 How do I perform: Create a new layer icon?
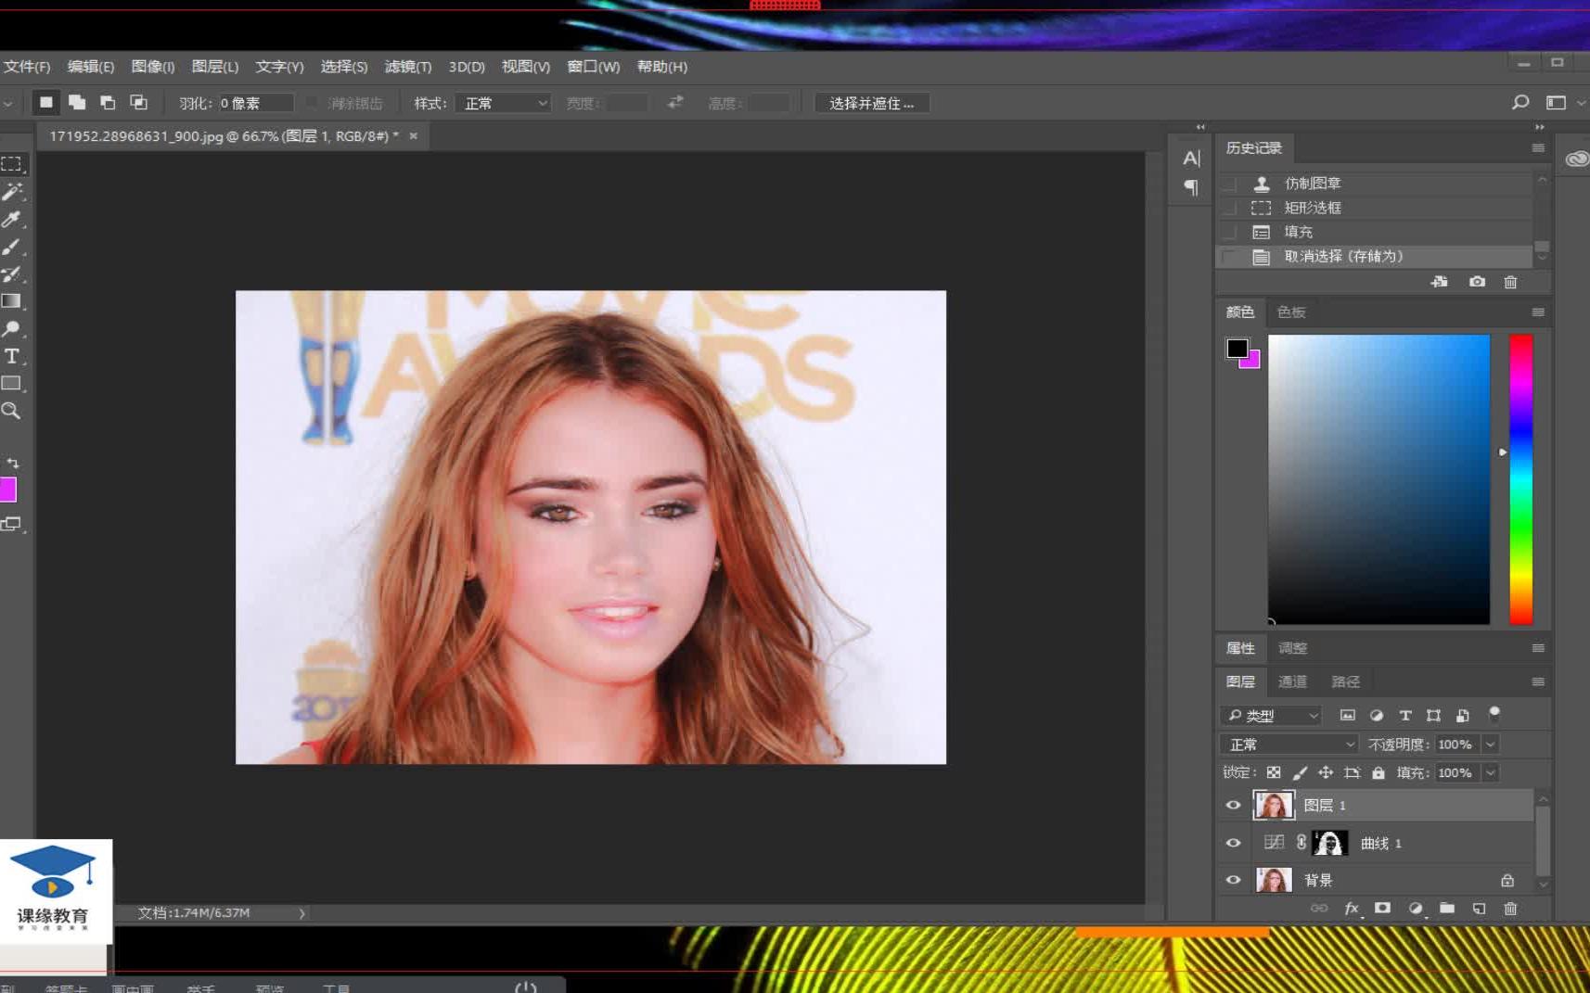click(x=1479, y=909)
